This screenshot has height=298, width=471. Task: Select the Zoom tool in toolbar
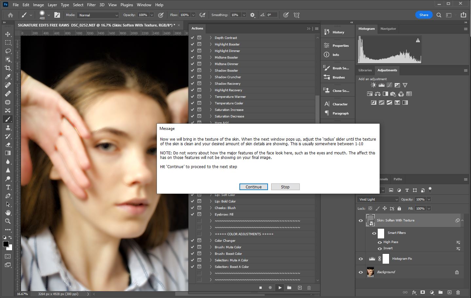point(8,221)
